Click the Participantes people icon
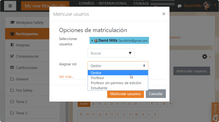 (12, 34)
